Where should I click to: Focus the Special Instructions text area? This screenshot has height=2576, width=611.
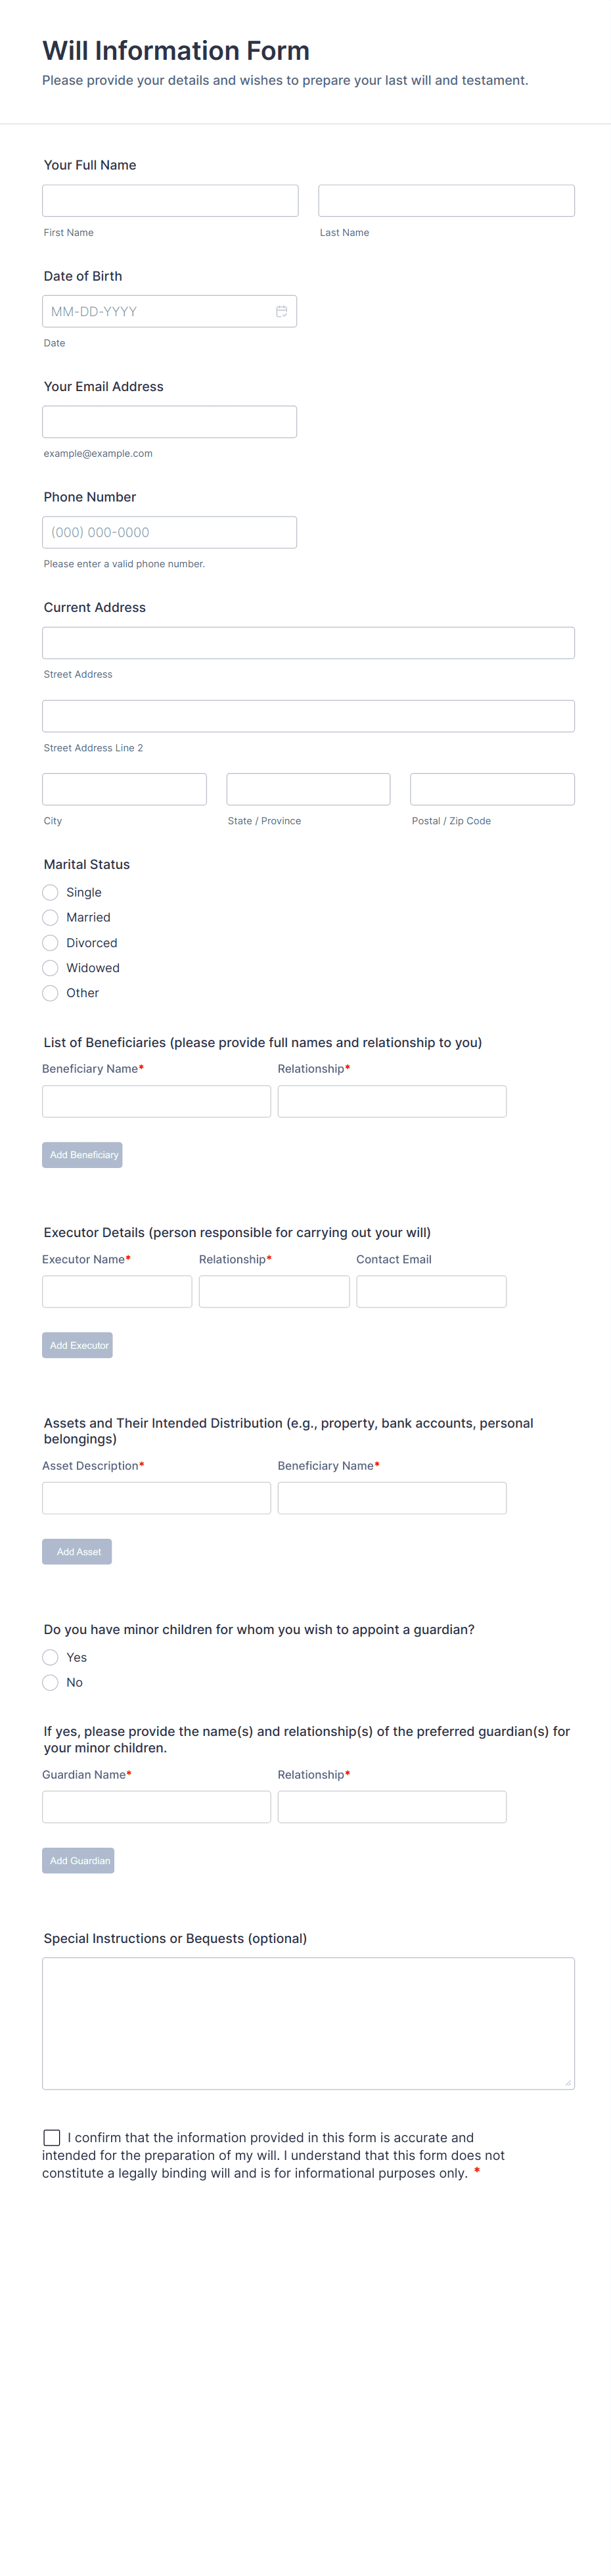[308, 2023]
